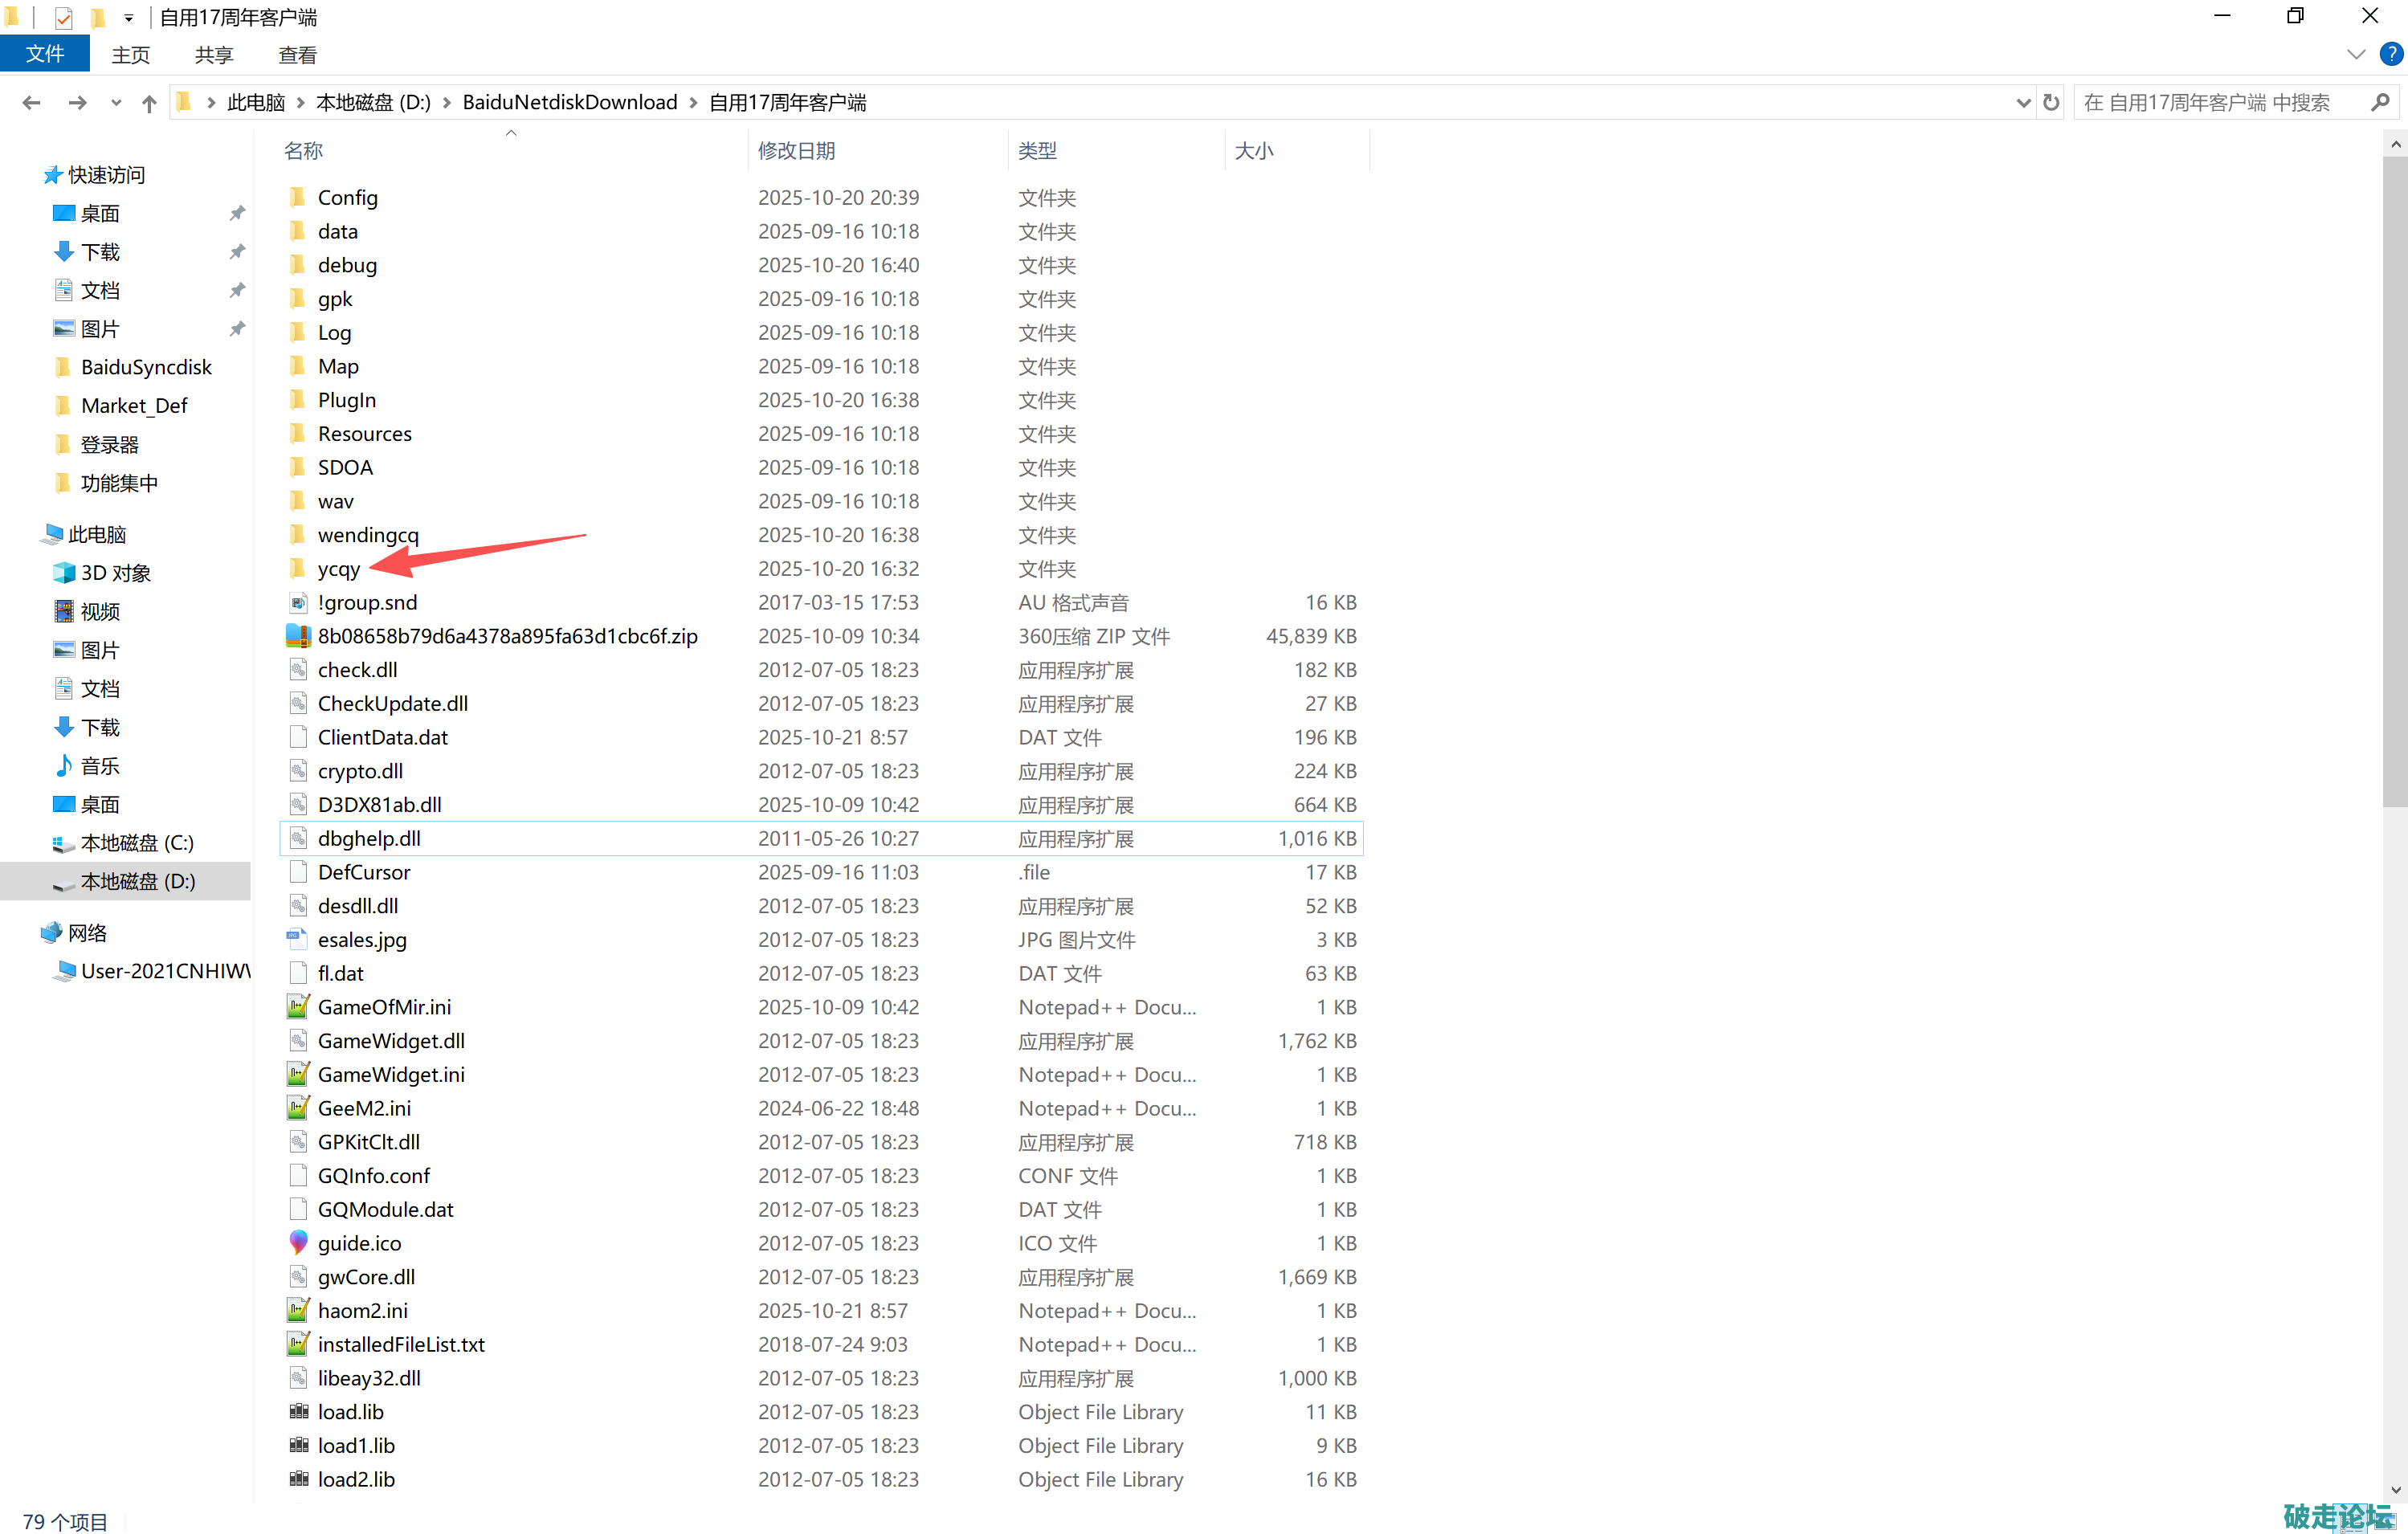The image size is (2408, 1534).
Task: Click BaiduNetdiskDownload in the breadcrumb path
Action: (x=569, y=103)
